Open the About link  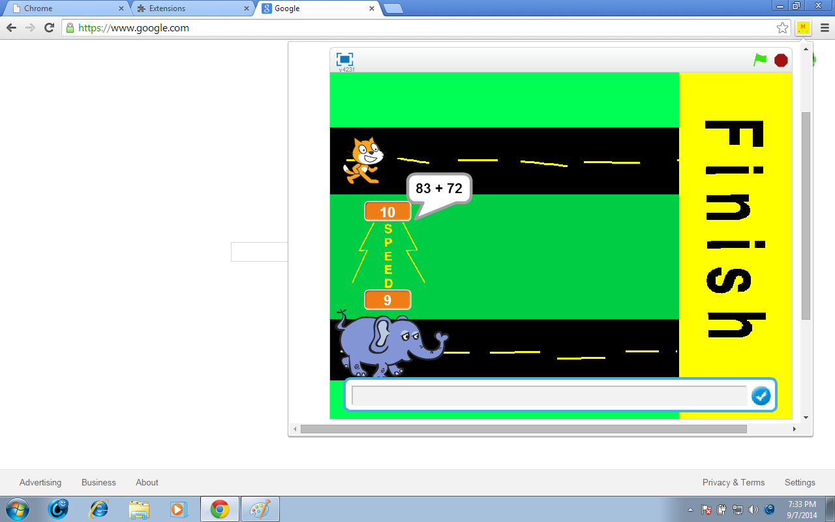tap(147, 482)
